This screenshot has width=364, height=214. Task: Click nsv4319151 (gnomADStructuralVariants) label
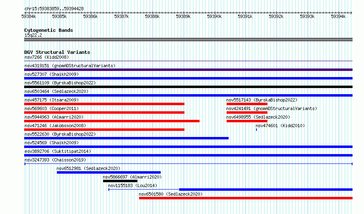(x=70, y=66)
